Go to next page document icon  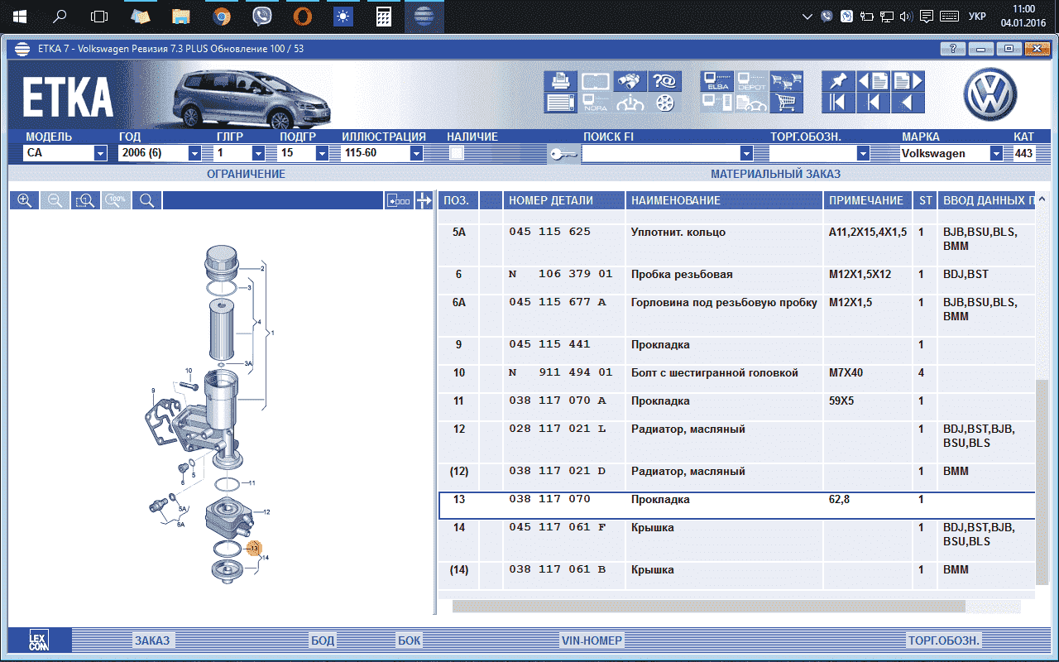(908, 81)
